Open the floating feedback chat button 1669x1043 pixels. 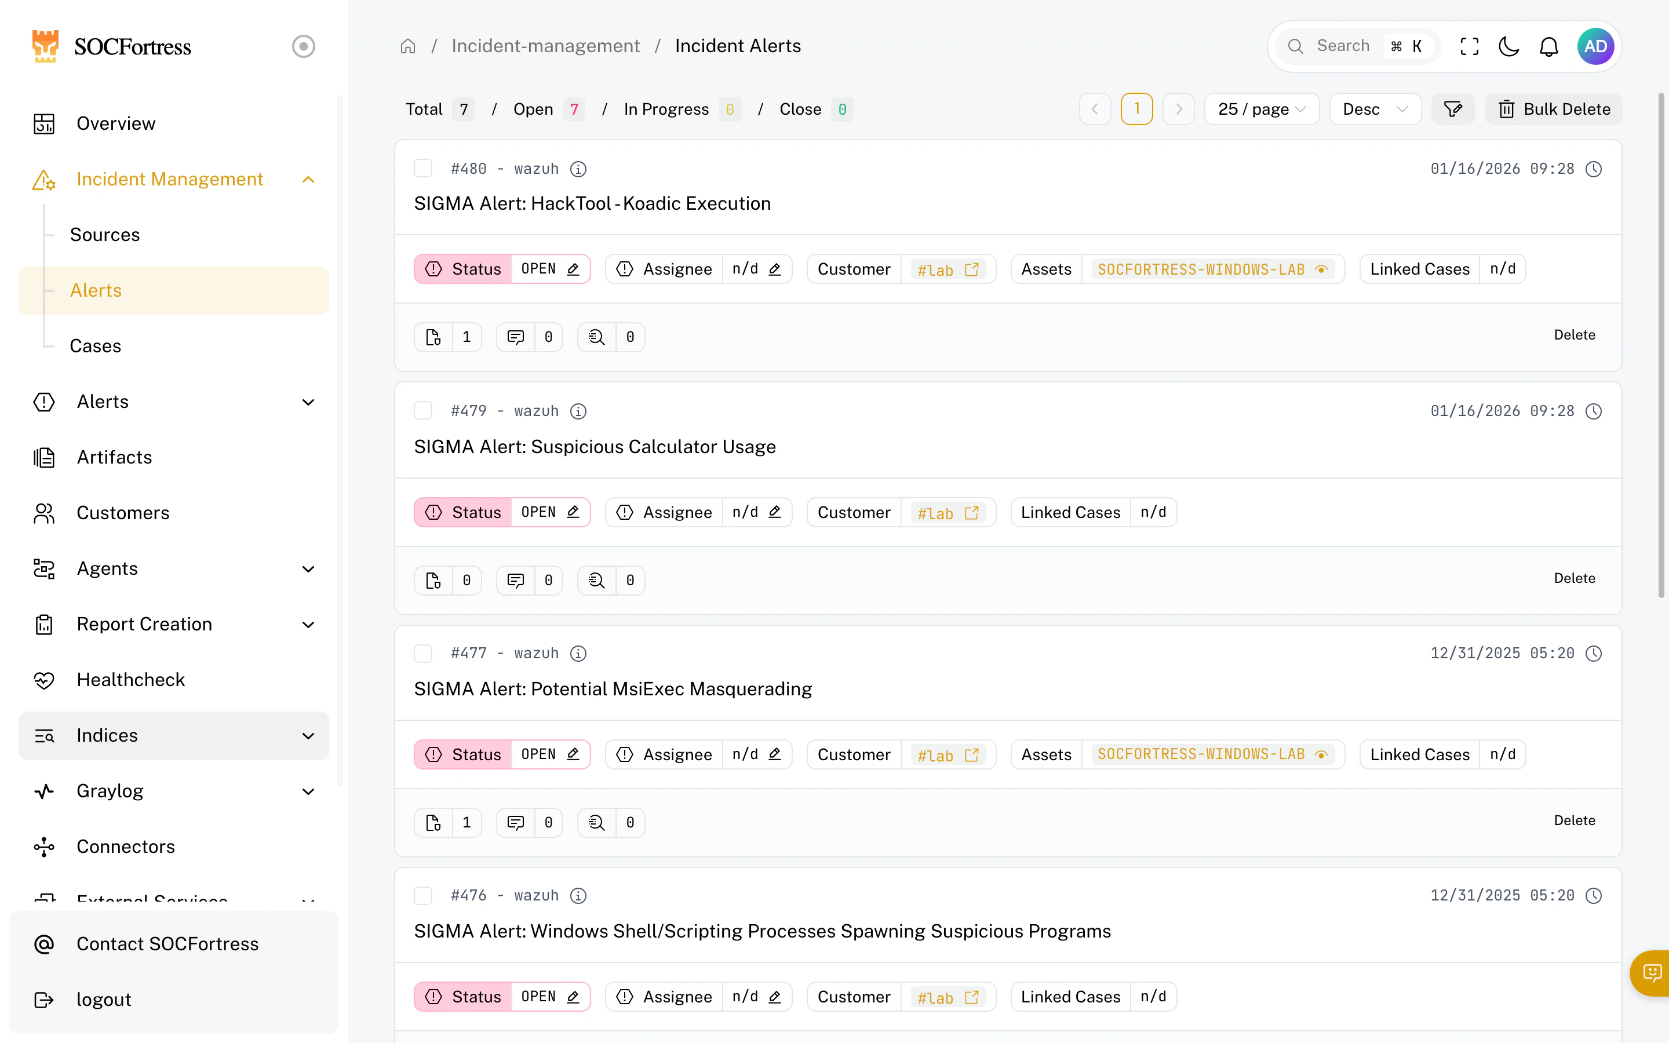coord(1651,973)
